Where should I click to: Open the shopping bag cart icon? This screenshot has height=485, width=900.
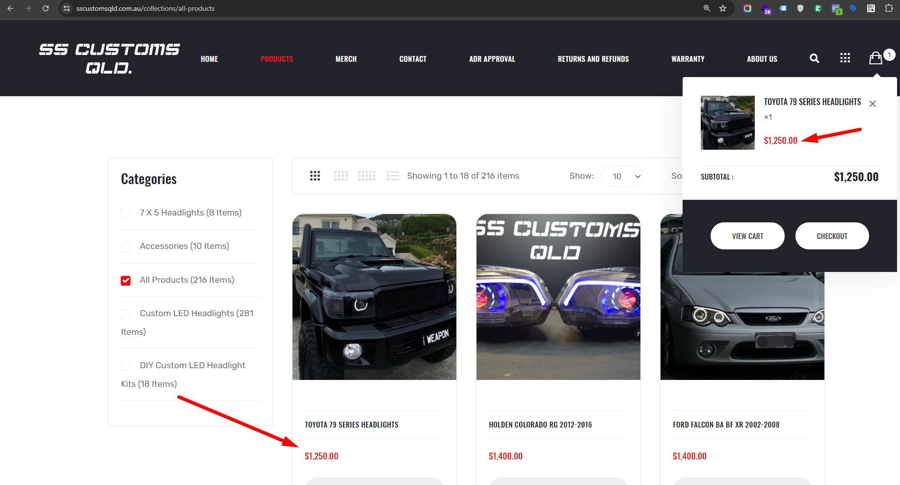point(876,58)
